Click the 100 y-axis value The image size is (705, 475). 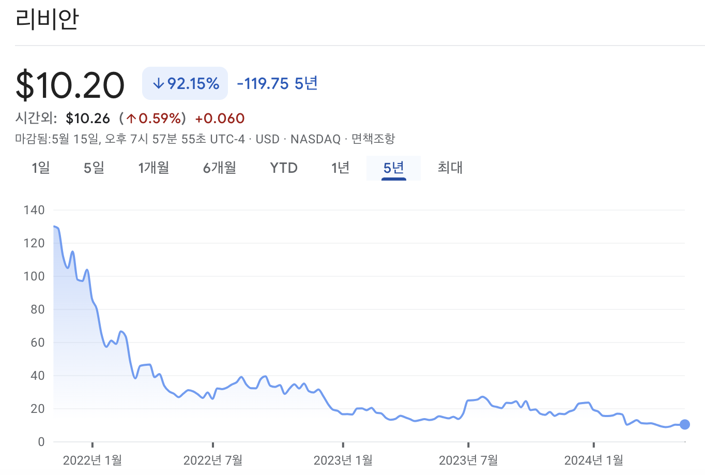coord(34,276)
